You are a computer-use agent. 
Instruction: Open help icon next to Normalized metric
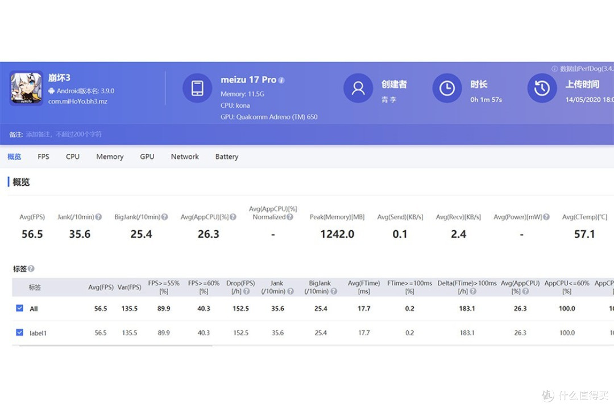[x=290, y=217]
